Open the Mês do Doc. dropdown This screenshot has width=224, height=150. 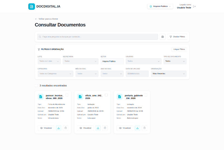[87, 74]
